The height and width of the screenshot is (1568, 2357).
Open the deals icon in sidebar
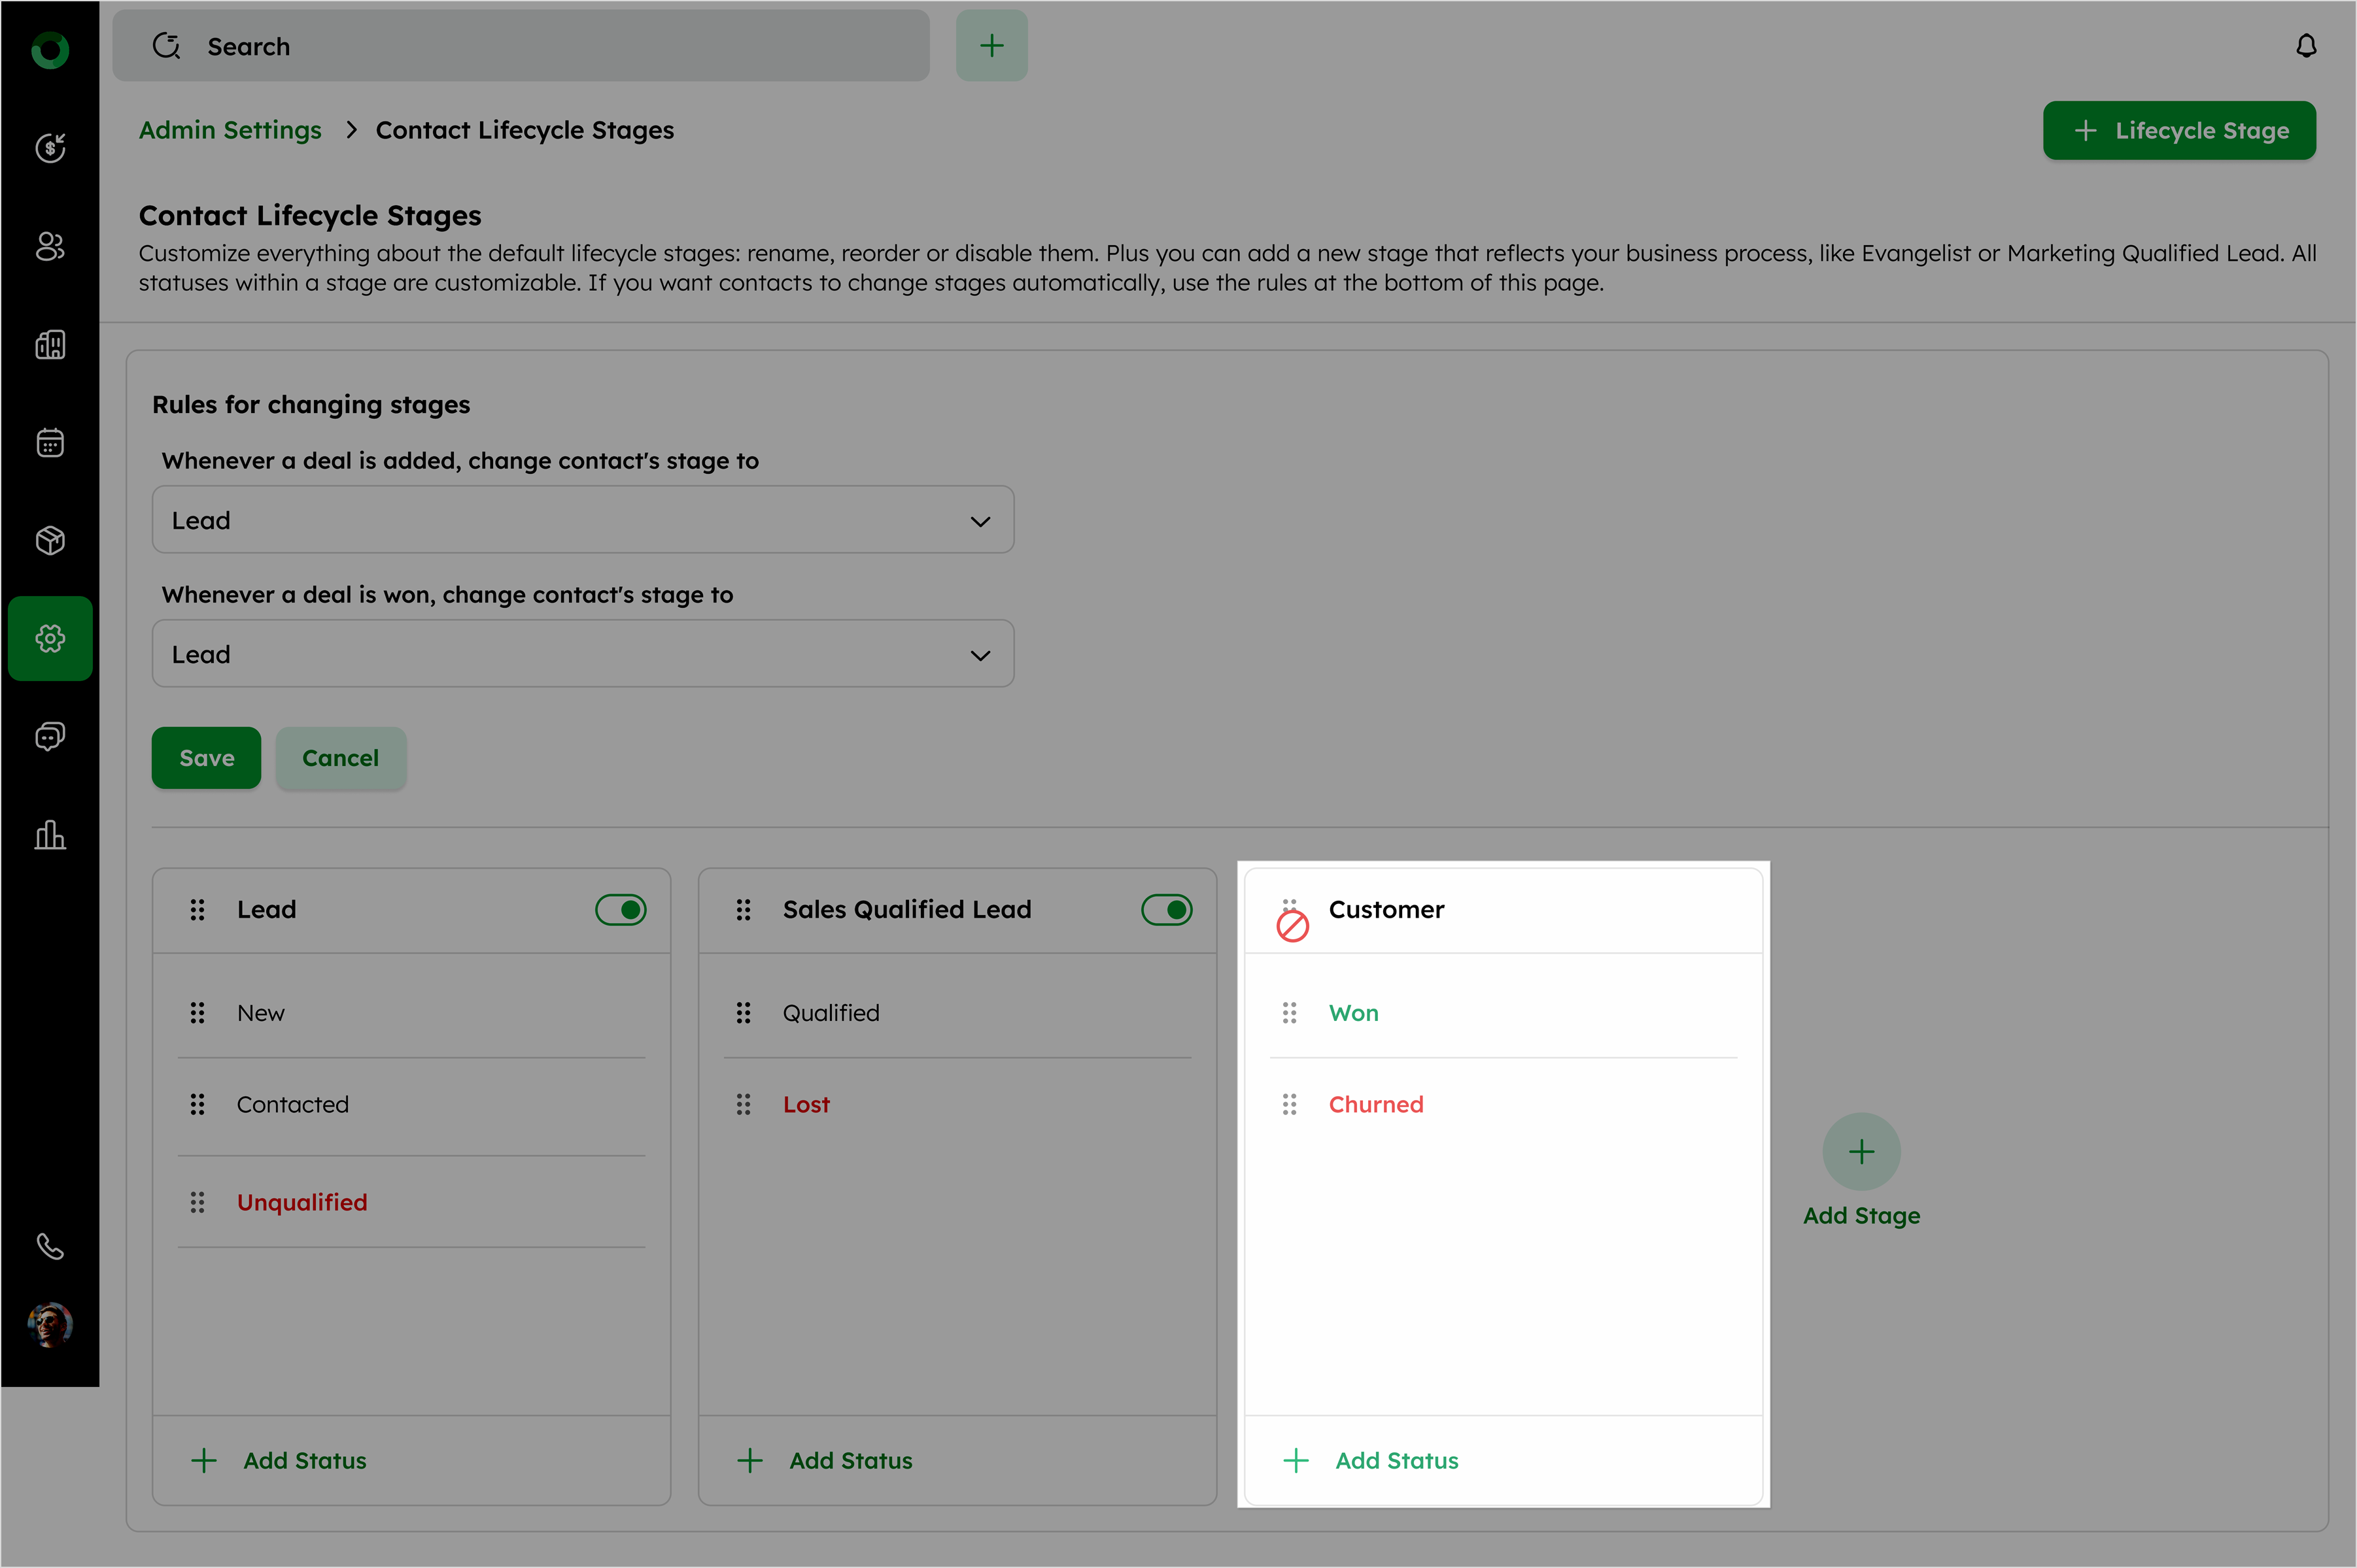[x=50, y=148]
